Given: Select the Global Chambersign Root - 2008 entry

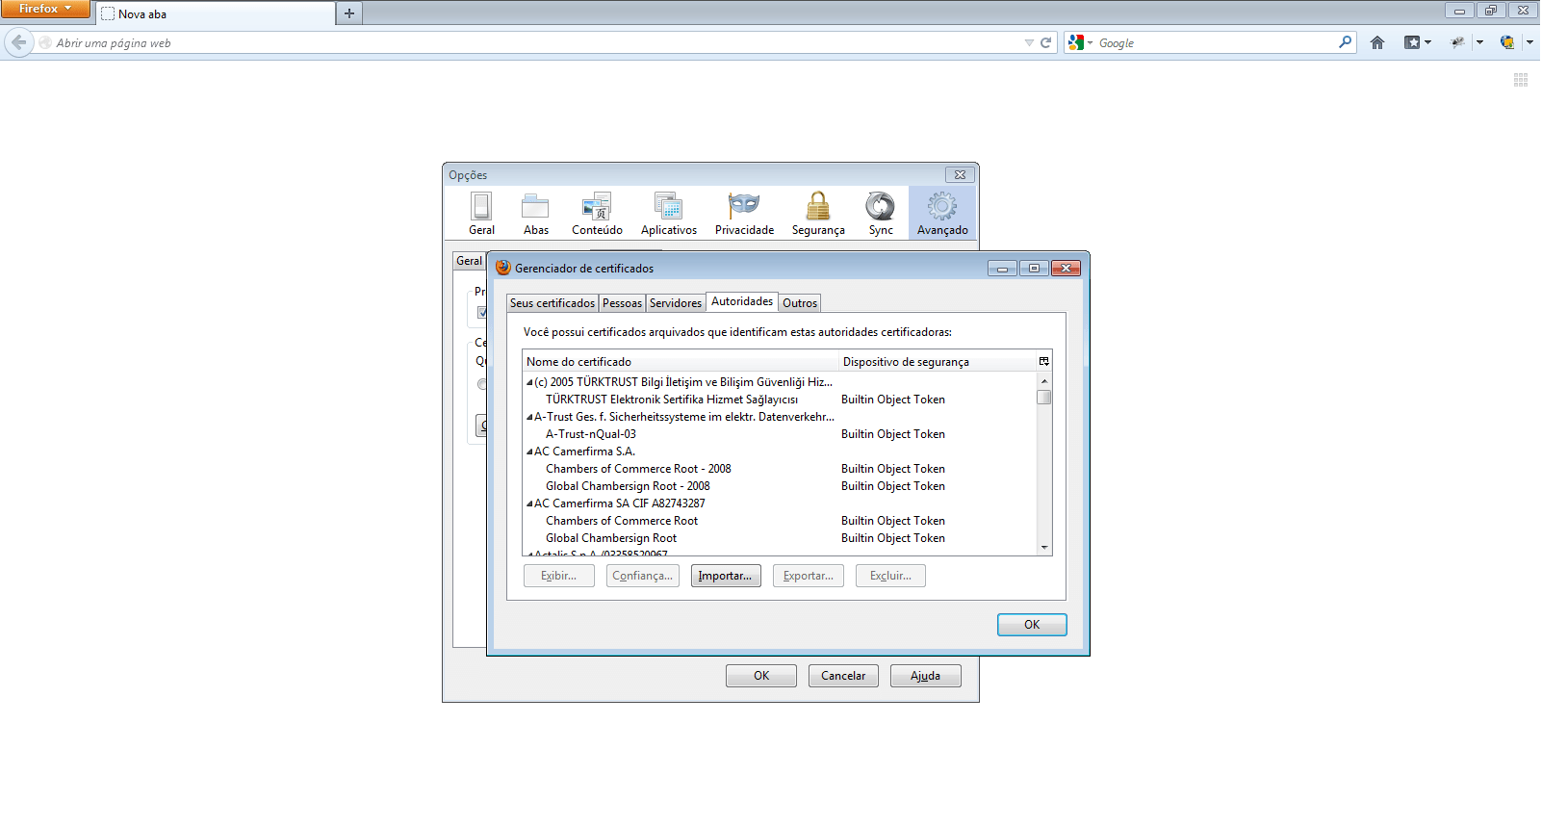Looking at the screenshot, I should coord(628,486).
